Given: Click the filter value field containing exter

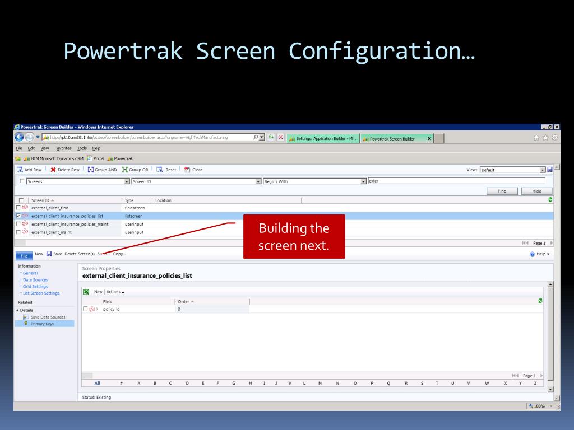Looking at the screenshot, I should click(x=456, y=181).
